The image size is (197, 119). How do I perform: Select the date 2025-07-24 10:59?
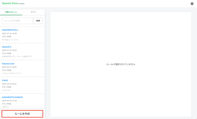point(9,34)
